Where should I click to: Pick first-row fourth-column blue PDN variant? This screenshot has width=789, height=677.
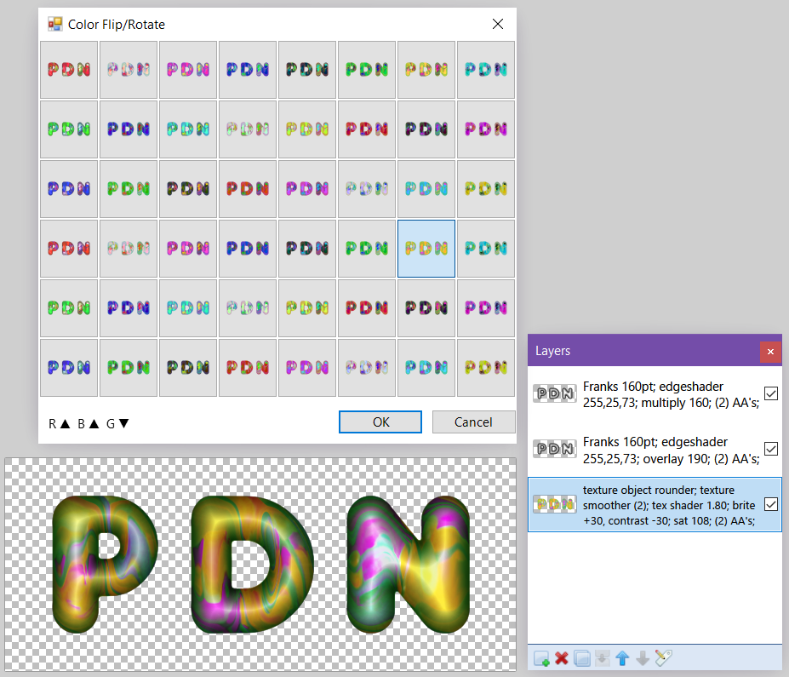coord(248,70)
